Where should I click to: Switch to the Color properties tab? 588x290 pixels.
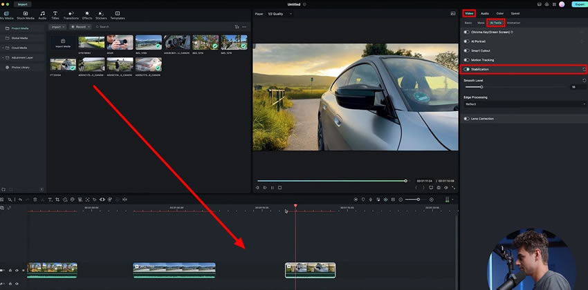(x=500, y=14)
